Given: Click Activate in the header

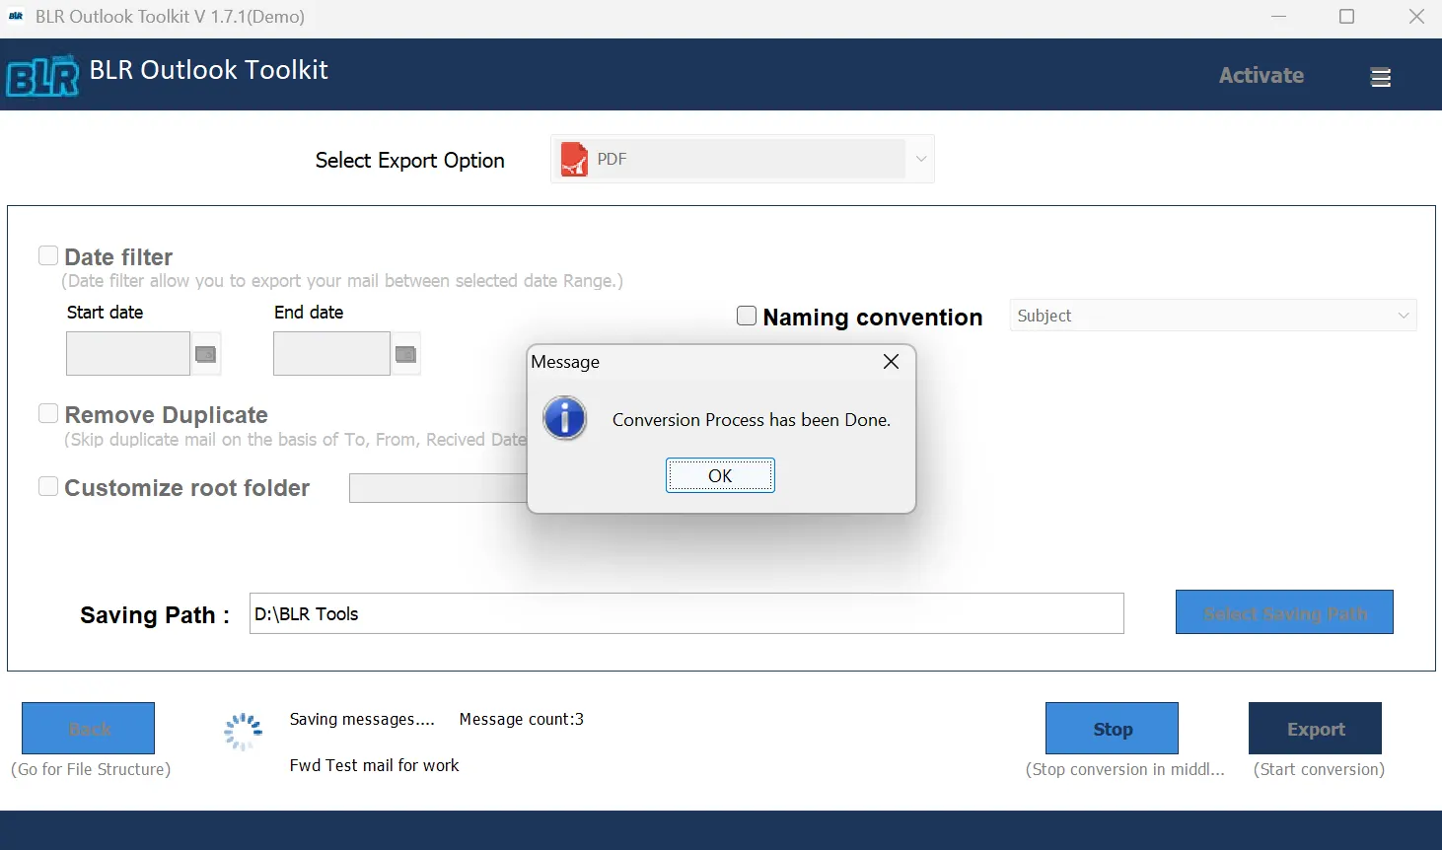Looking at the screenshot, I should [x=1261, y=76].
